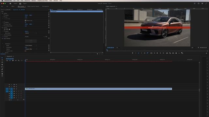Play the sequence in Program monitor

pos(157,53)
